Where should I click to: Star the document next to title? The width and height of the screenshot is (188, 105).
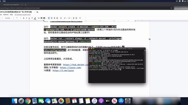tap(35, 12)
